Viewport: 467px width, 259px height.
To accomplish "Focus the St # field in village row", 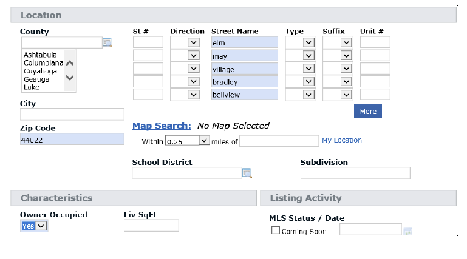I will pyautogui.click(x=148, y=69).
